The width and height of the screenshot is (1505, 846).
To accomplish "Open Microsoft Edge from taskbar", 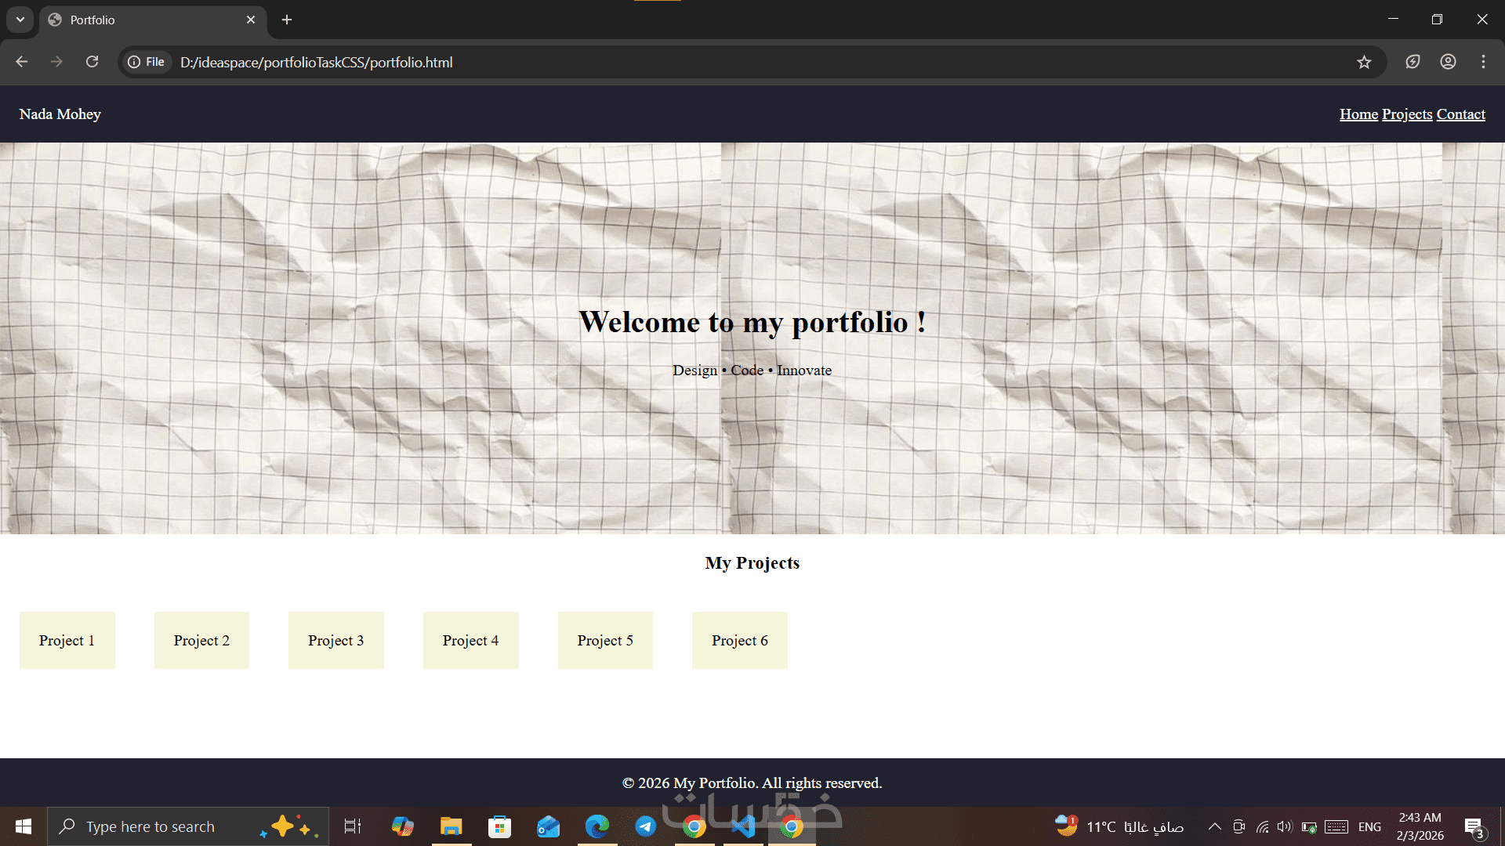I will (597, 826).
